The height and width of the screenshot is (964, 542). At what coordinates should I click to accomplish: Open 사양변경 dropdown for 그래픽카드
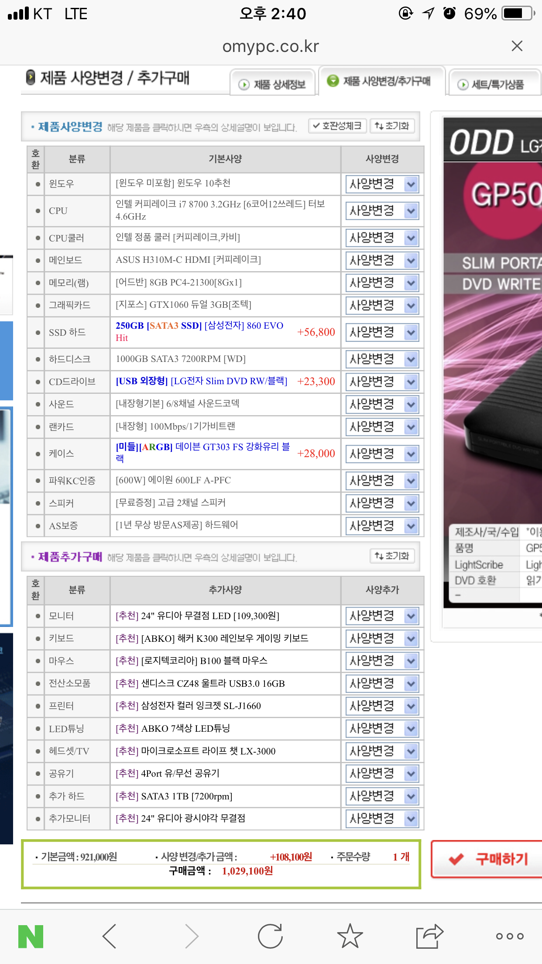(382, 306)
